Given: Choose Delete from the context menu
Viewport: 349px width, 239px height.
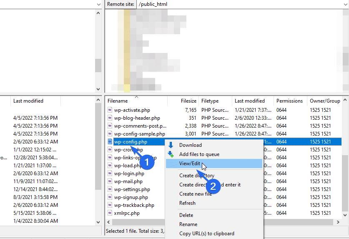Looking at the screenshot, I should (186, 215).
